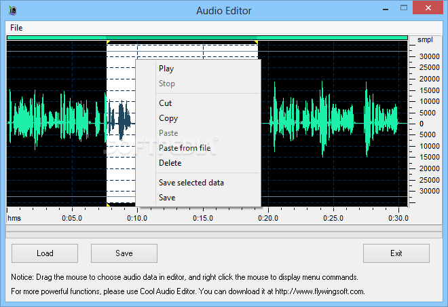Click the 0:20.0 mark on the time ruler
Image resolution: width=448 pixels, height=307 pixels.
[x=268, y=218]
